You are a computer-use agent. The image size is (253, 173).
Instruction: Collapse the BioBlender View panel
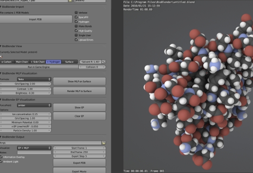0,46
